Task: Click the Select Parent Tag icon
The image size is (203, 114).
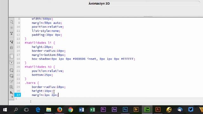Action: pyautogui.click(x=11, y=42)
